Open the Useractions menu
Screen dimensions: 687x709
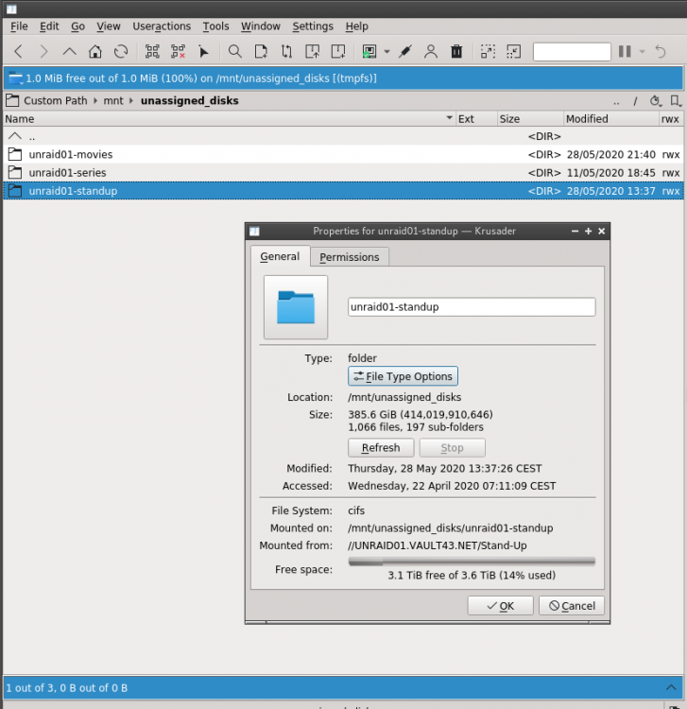(x=162, y=26)
